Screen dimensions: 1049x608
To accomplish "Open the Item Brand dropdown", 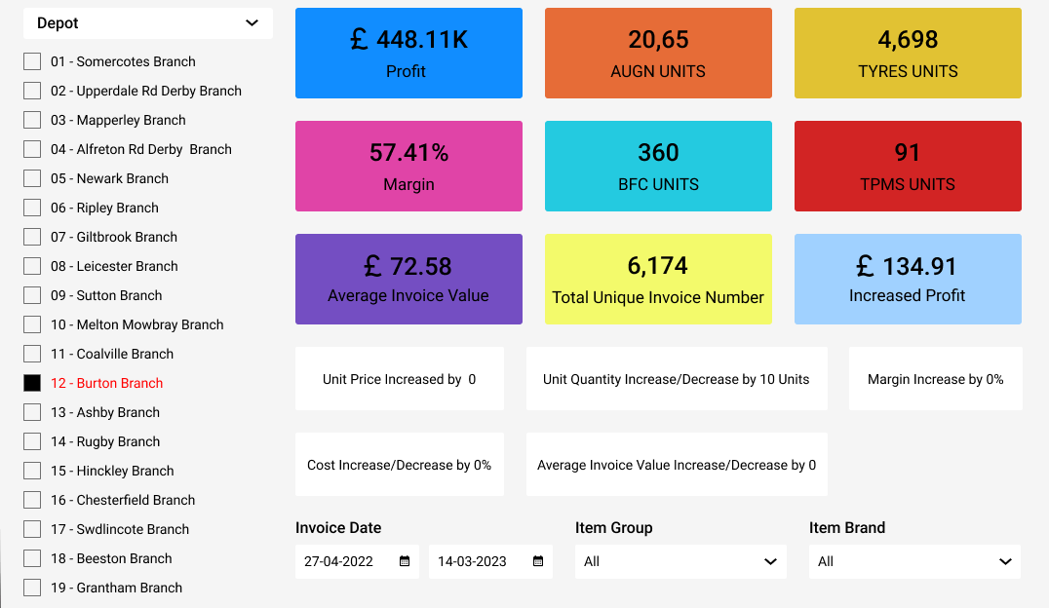I will click(x=913, y=561).
